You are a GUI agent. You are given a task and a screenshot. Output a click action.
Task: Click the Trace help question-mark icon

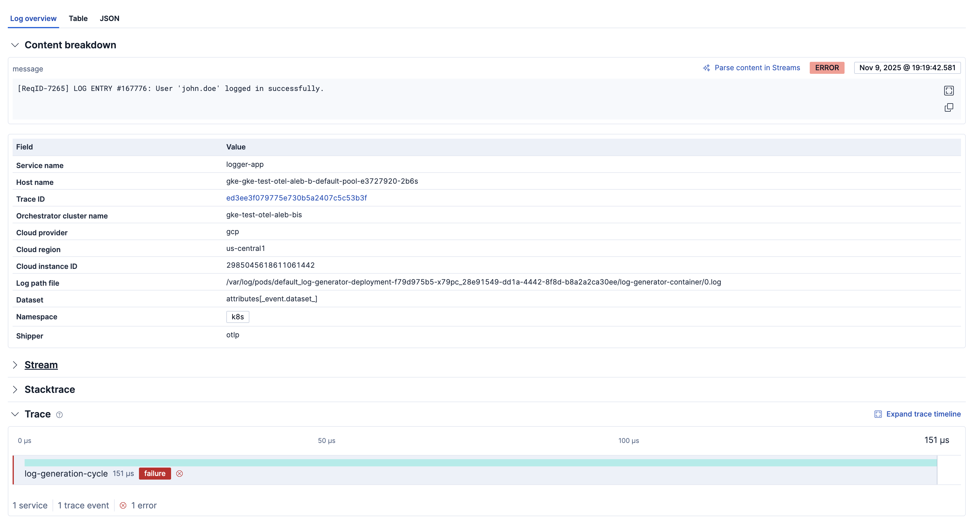tap(59, 415)
